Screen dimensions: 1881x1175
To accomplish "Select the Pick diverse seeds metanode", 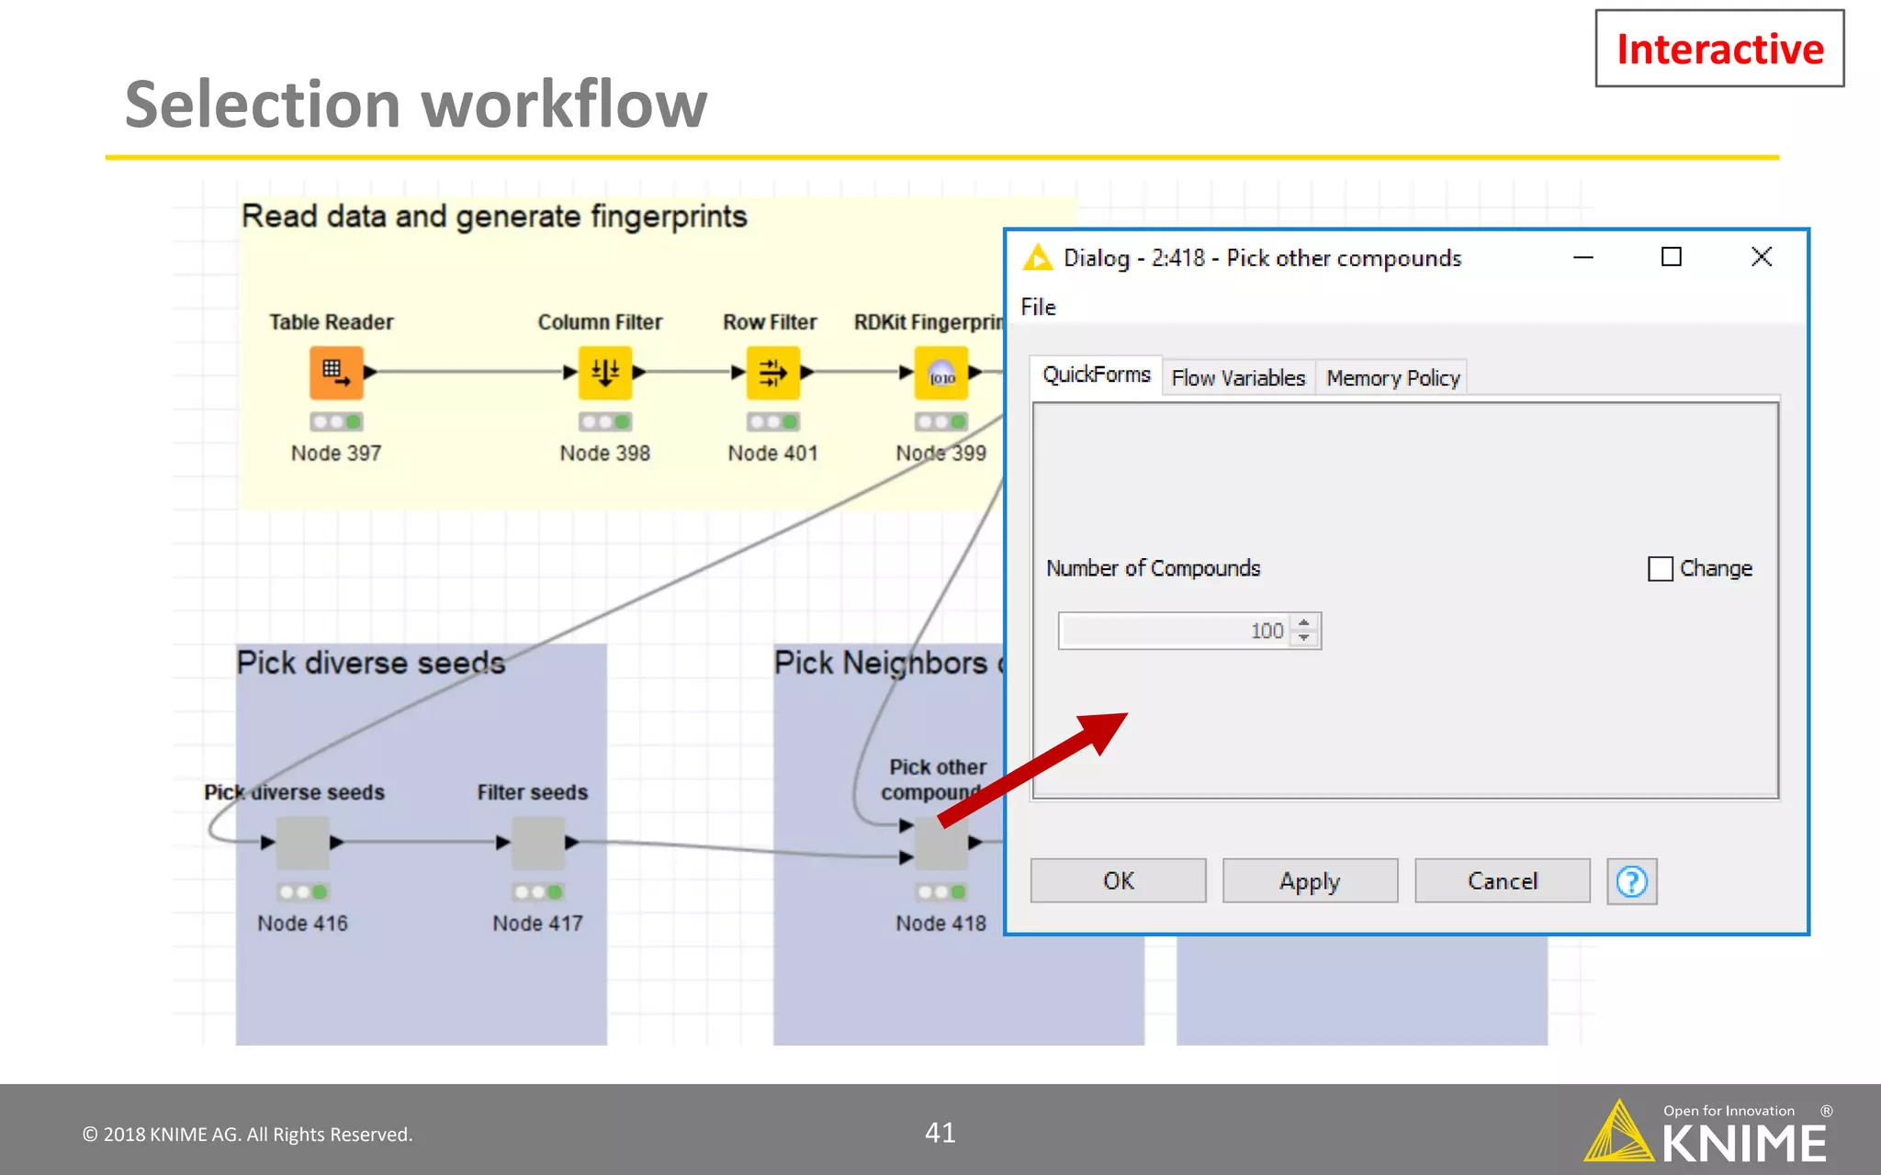I will tap(302, 843).
